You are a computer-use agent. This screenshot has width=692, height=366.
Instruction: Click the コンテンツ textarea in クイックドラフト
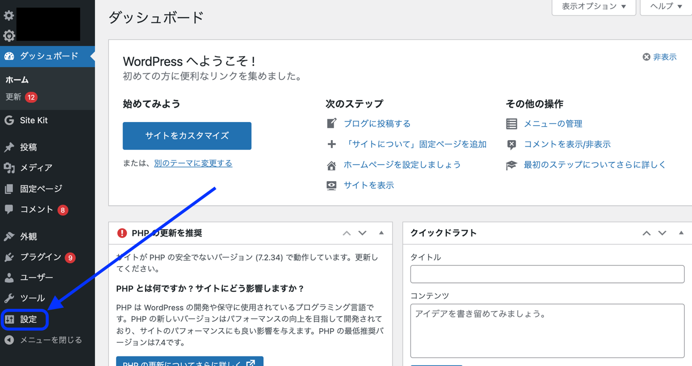tap(548, 331)
